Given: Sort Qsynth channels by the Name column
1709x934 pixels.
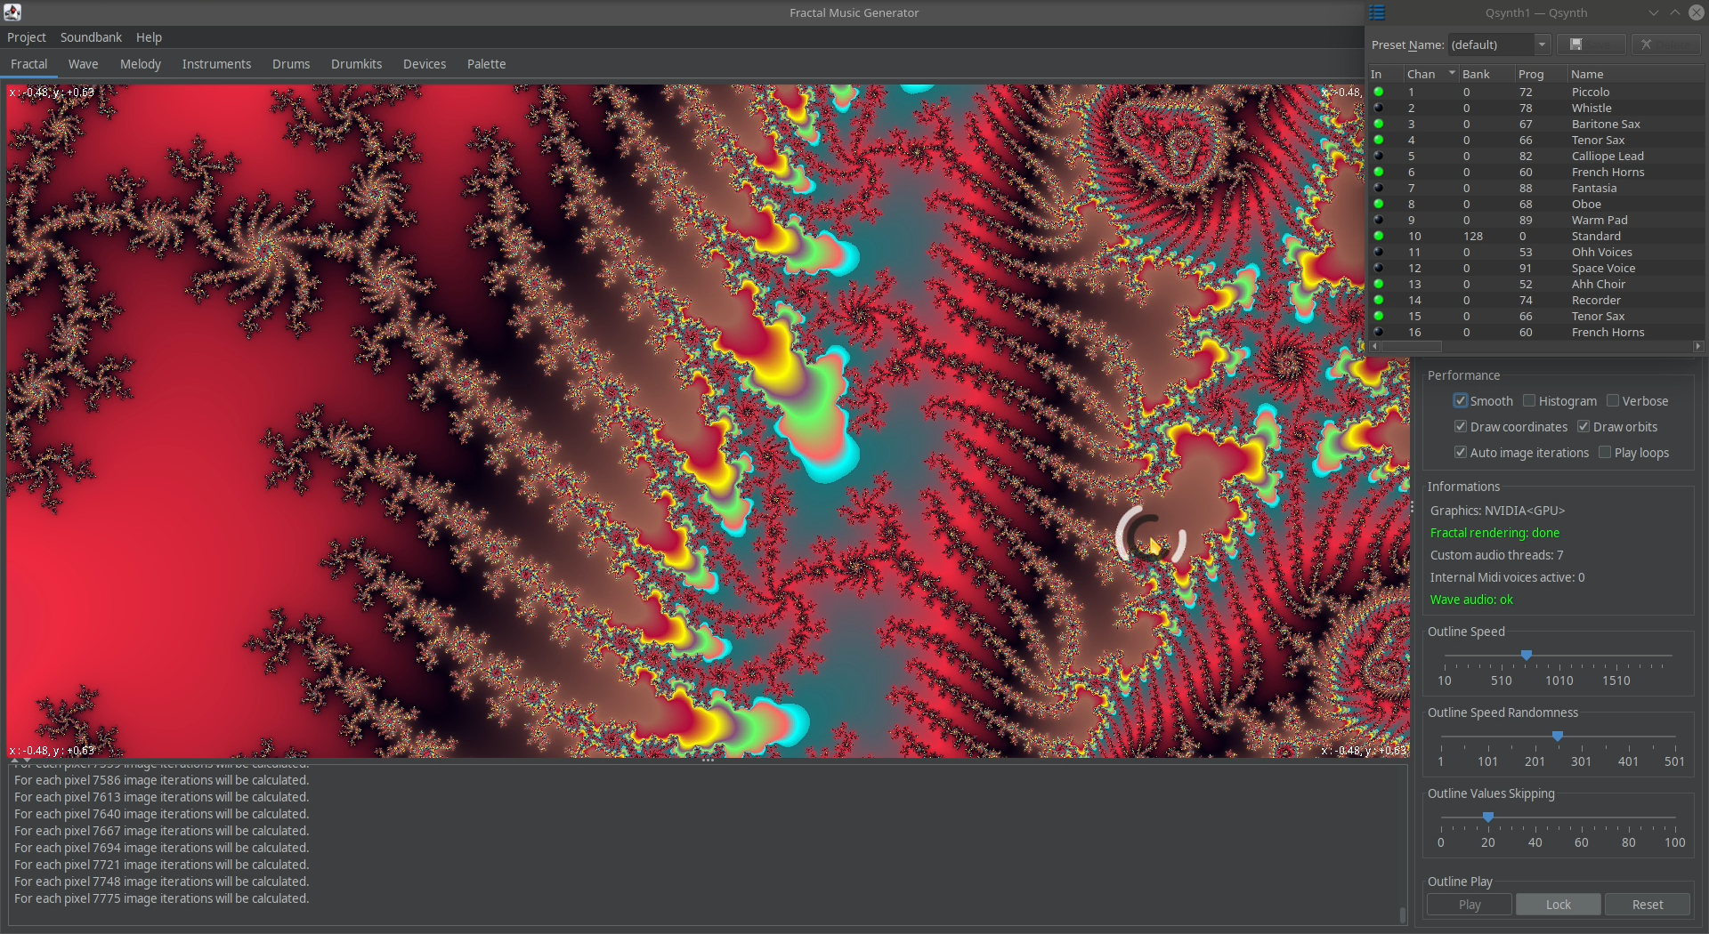Looking at the screenshot, I should 1634,74.
